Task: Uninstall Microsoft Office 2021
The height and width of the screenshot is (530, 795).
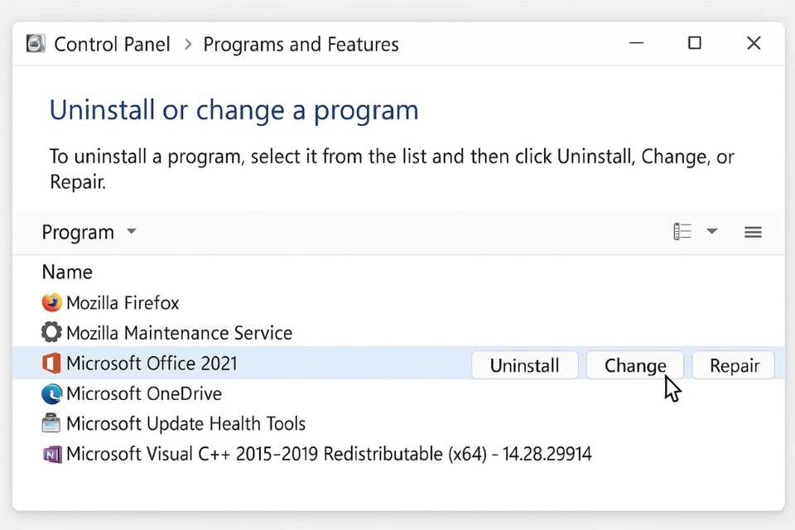Action: (x=524, y=365)
